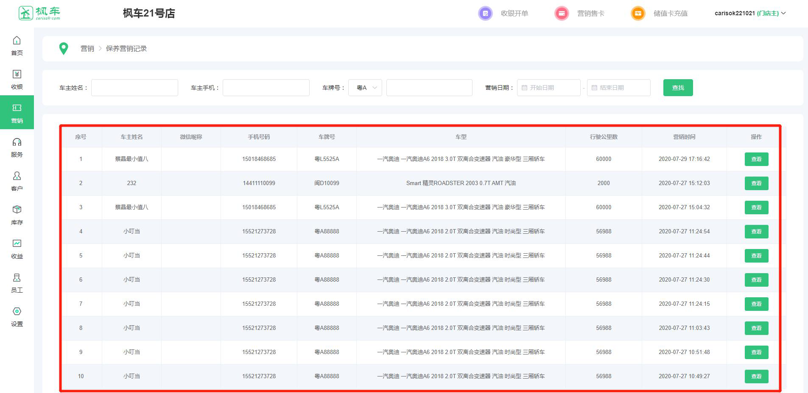Open the 首页 home icon in sidebar
The image size is (808, 393).
(17, 40)
